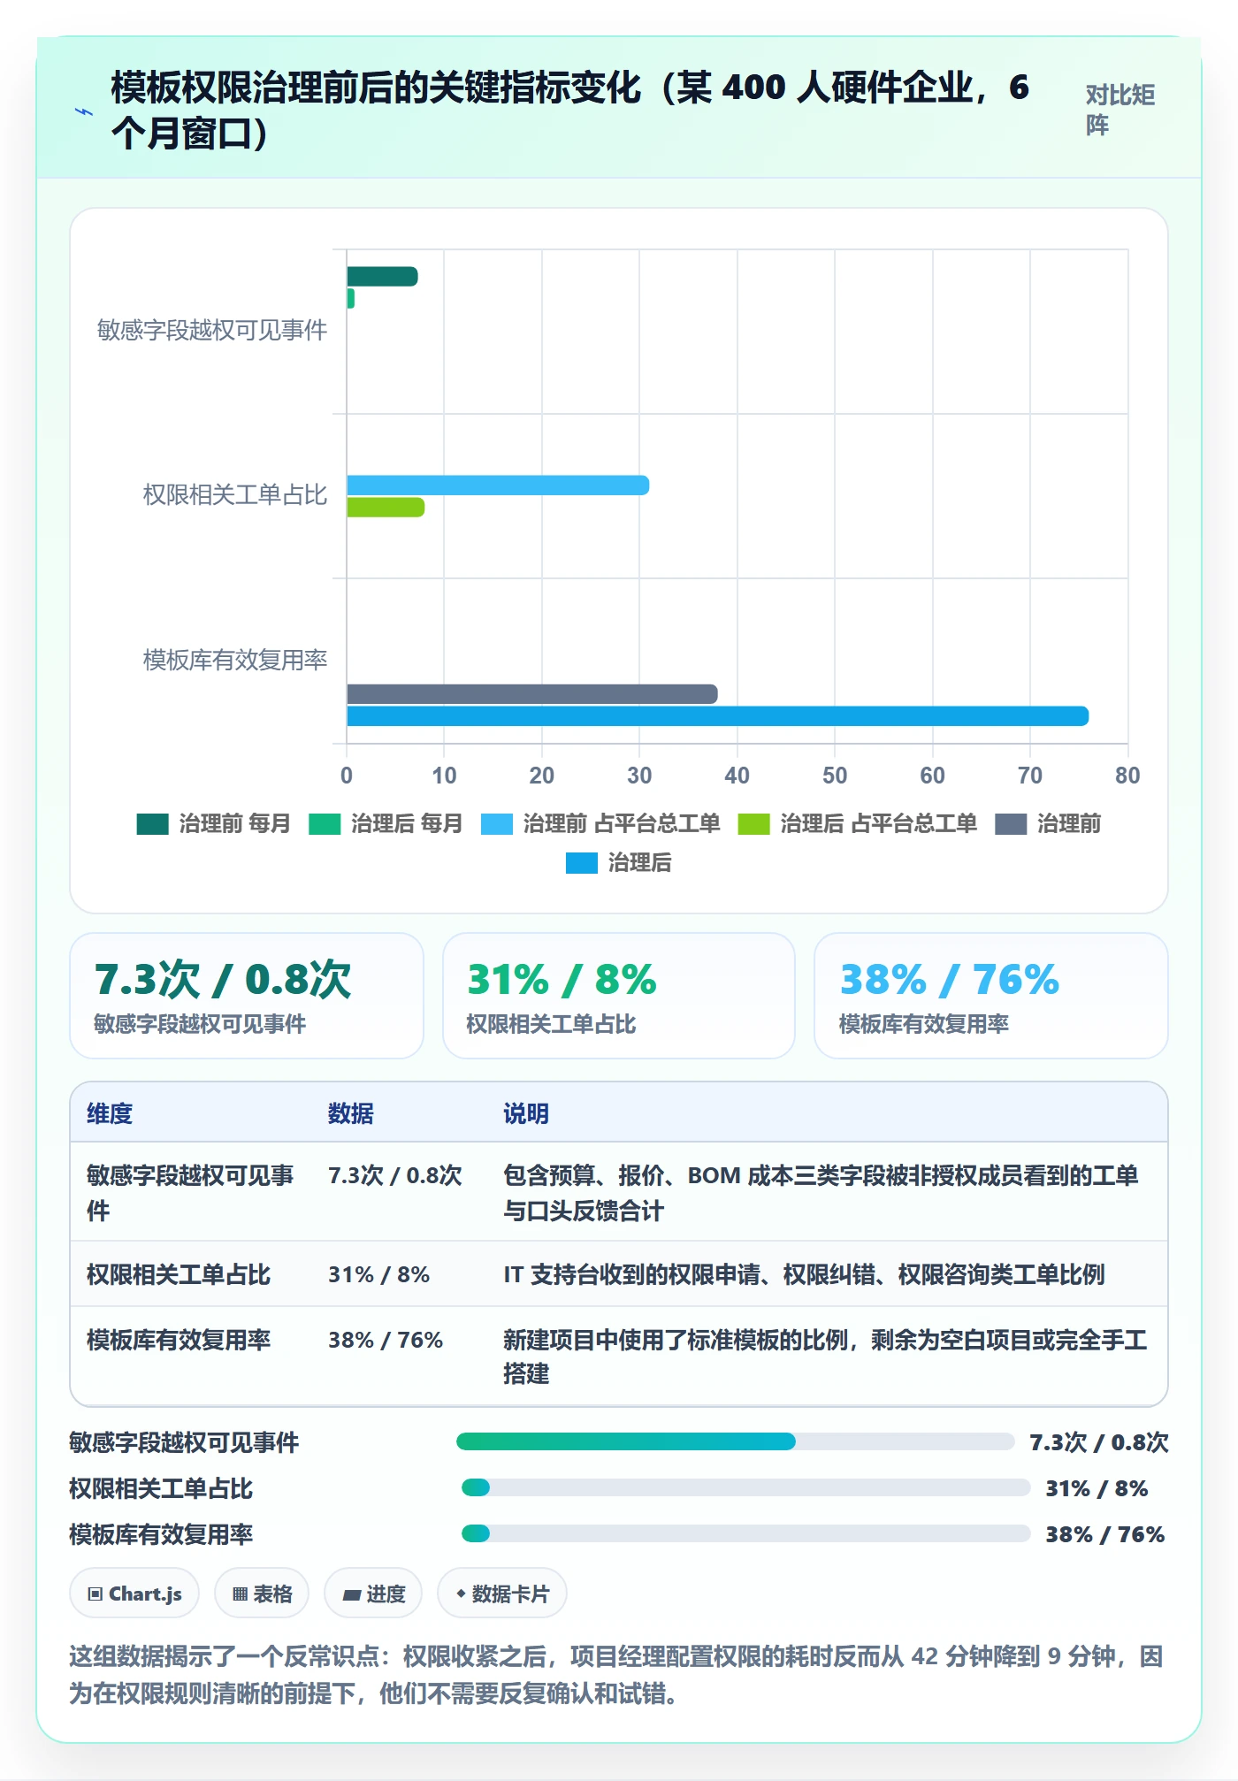Viewport: 1238px width, 1781px height.
Task: Select the 7.3次 / 0.8次 data card
Action: pyautogui.click(x=247, y=996)
